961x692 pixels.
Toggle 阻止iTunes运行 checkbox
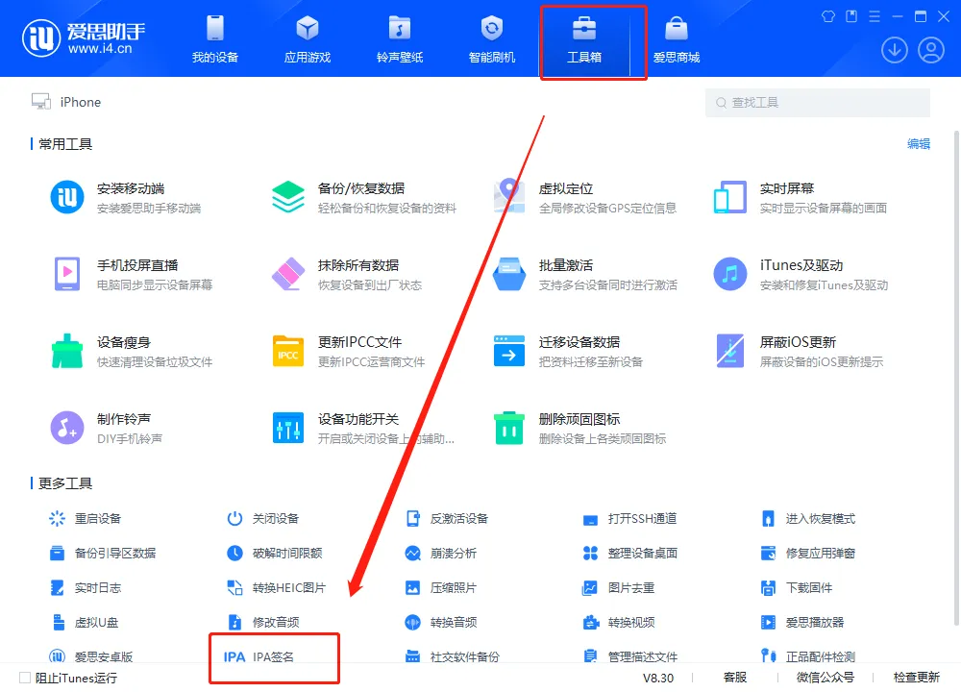pyautogui.click(x=25, y=678)
